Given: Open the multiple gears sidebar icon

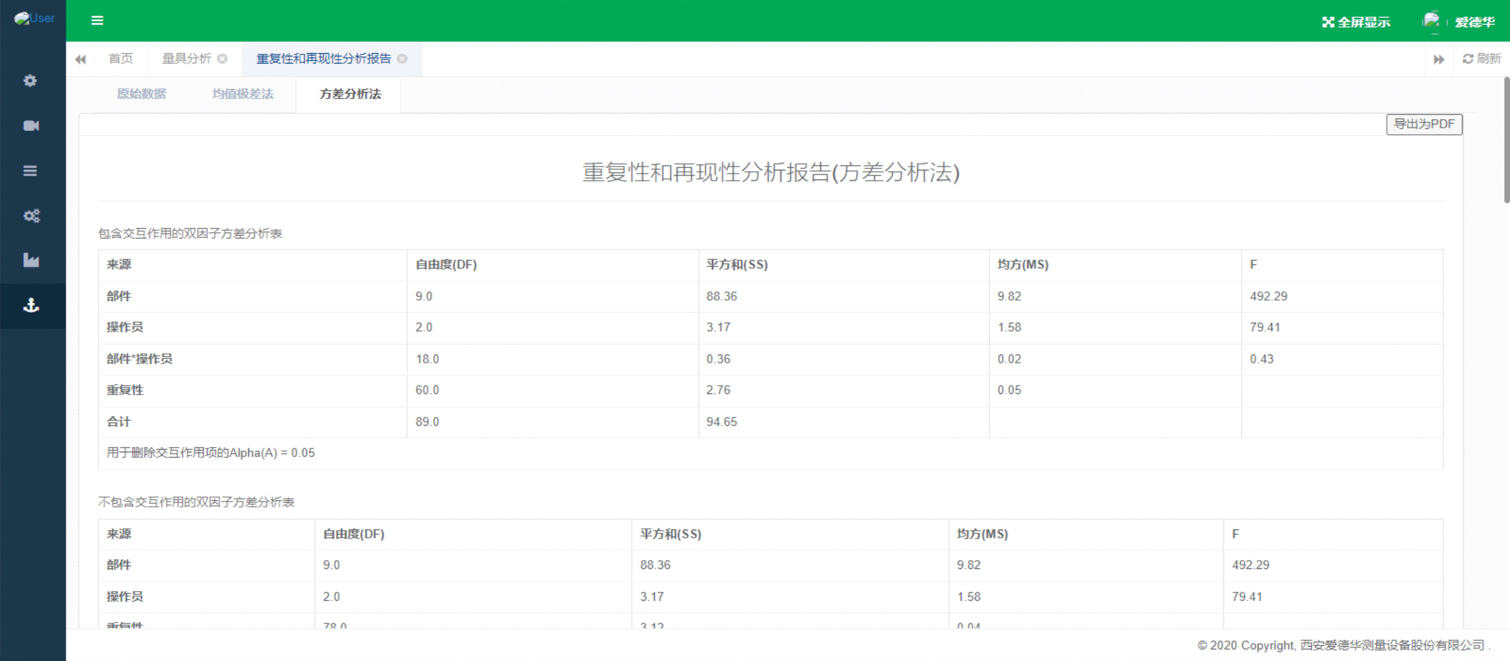Looking at the screenshot, I should pos(30,216).
